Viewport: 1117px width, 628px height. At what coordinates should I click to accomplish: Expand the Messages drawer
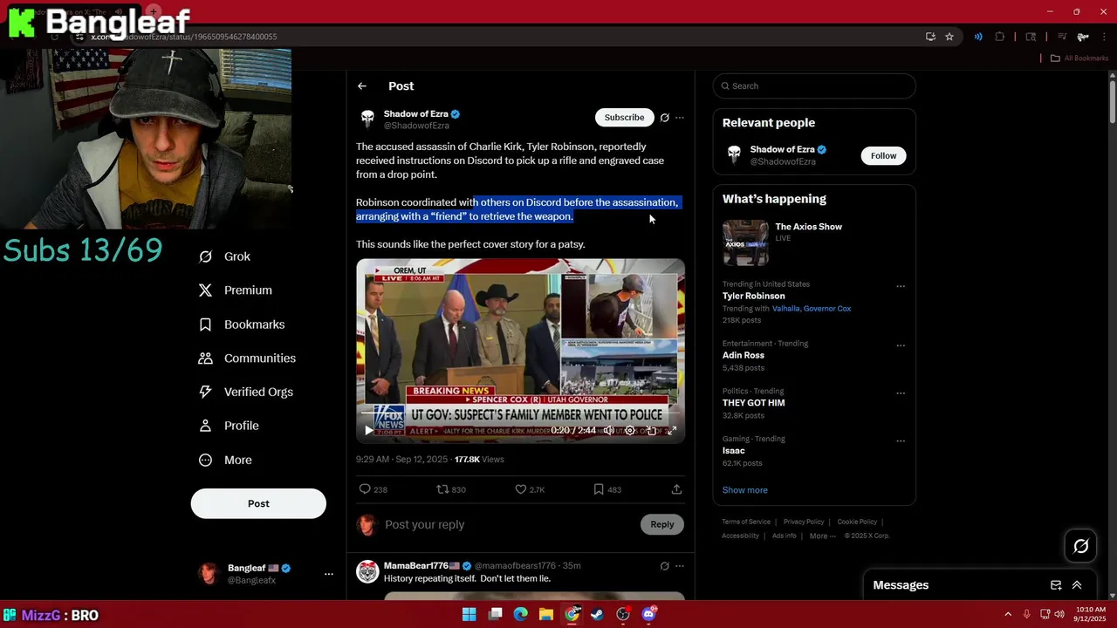click(x=1077, y=585)
